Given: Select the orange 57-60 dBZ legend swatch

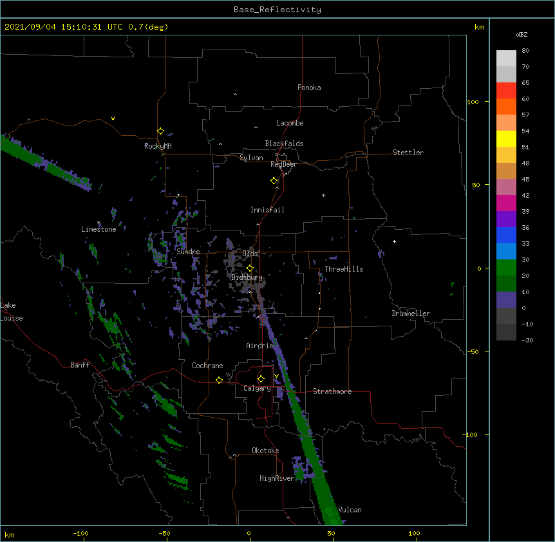Looking at the screenshot, I should tap(506, 106).
